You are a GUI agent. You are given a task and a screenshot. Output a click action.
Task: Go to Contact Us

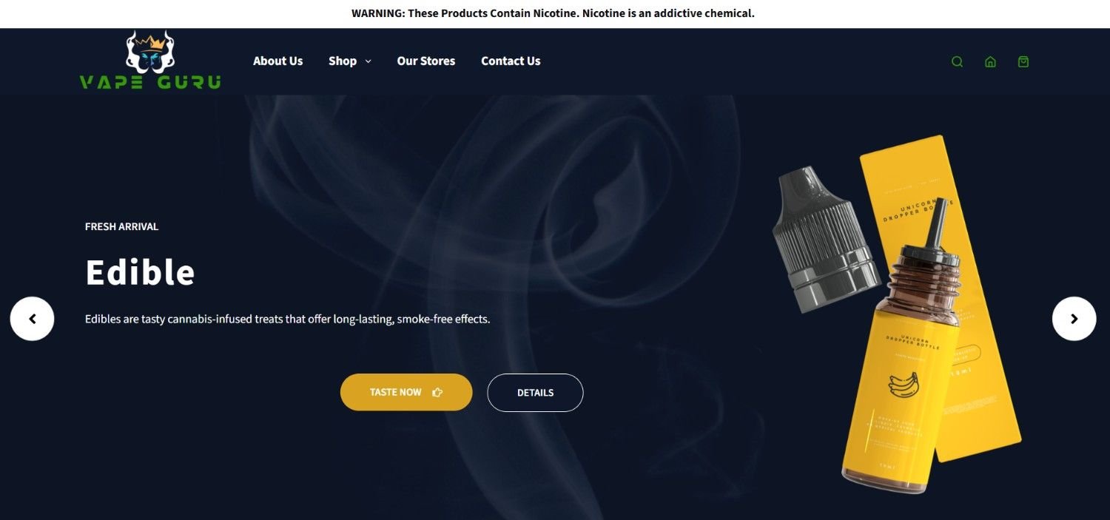511,61
